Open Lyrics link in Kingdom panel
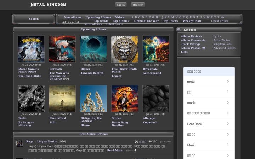 click(x=217, y=36)
